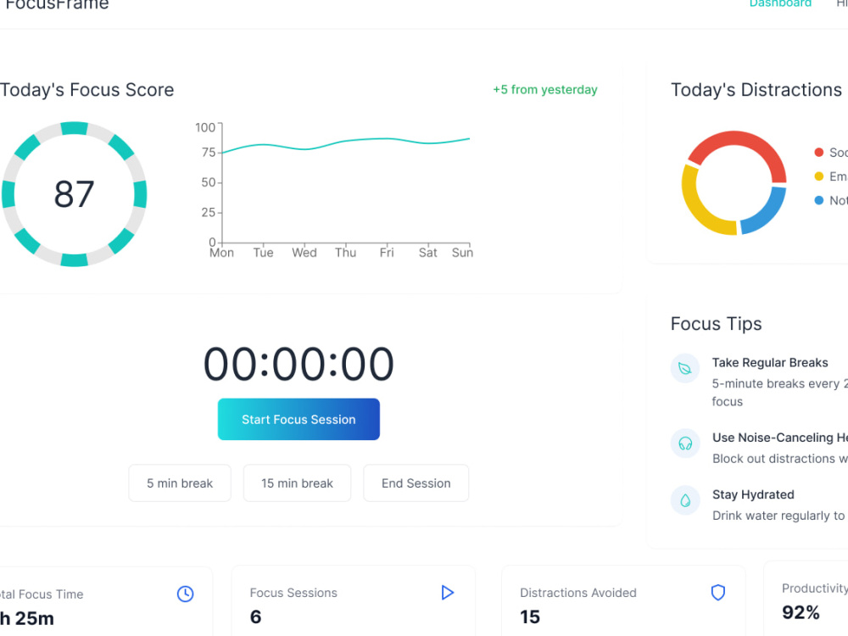
Task: Click the 'Today's Distractions' heading
Action: [x=756, y=90]
